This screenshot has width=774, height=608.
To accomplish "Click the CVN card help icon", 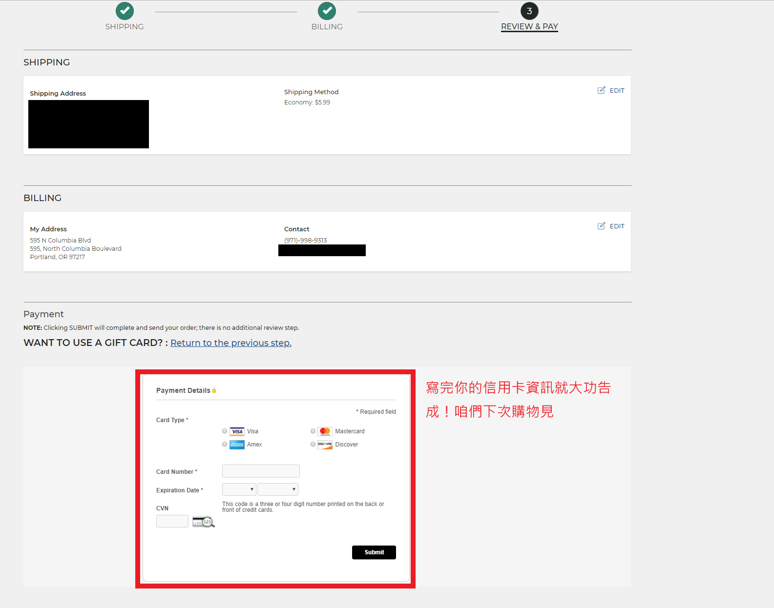I will (203, 522).
